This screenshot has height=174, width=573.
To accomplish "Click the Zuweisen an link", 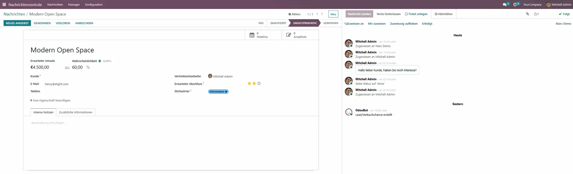I will [x=354, y=24].
